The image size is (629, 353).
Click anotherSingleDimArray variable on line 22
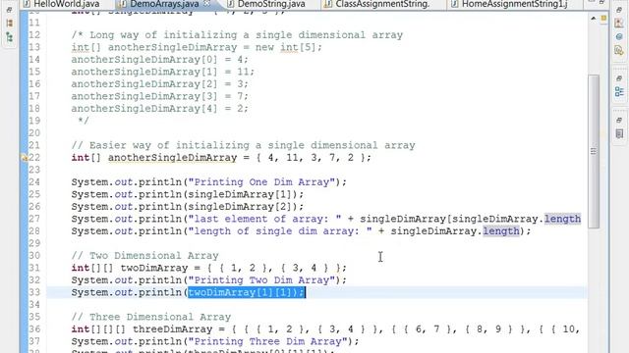coord(173,158)
